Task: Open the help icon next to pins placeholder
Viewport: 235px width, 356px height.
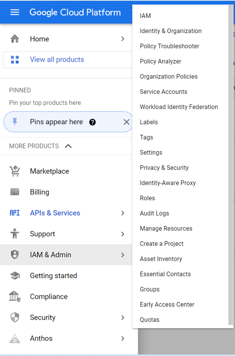Action: tap(92, 122)
